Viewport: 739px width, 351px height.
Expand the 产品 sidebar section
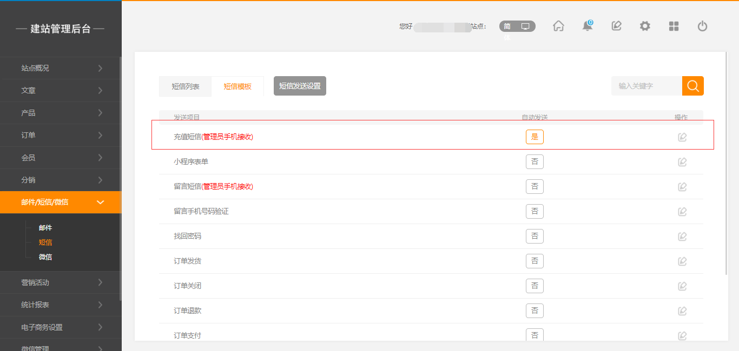coord(61,113)
